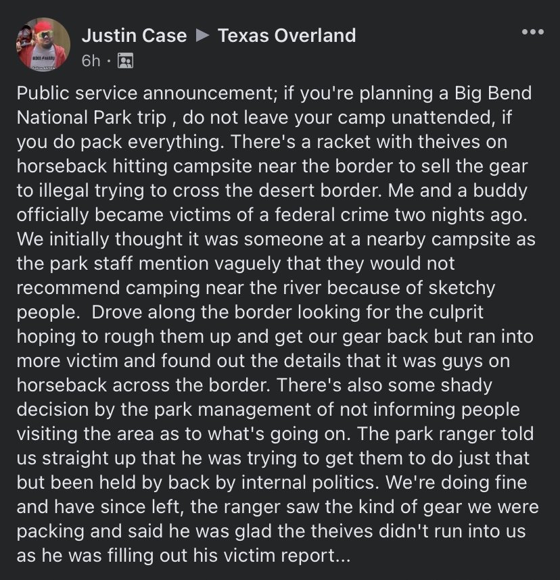Open the post's three-dot options menu
Screen dimensions: 560x580
(533, 32)
